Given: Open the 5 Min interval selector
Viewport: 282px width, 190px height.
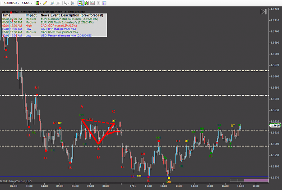Looking at the screenshot, I should (27, 3).
